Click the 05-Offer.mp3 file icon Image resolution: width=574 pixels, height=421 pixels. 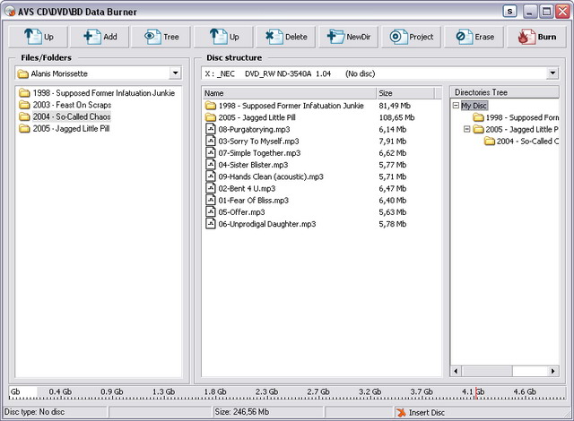coord(211,212)
